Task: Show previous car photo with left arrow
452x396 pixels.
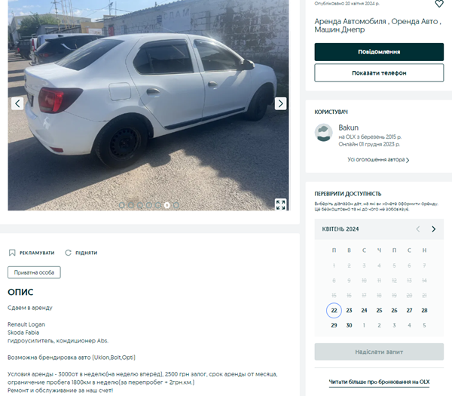Action: 17,103
